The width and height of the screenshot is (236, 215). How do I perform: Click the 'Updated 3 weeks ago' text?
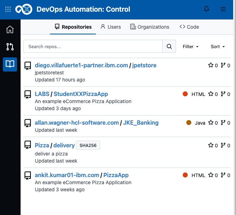pyautogui.click(x=60, y=189)
